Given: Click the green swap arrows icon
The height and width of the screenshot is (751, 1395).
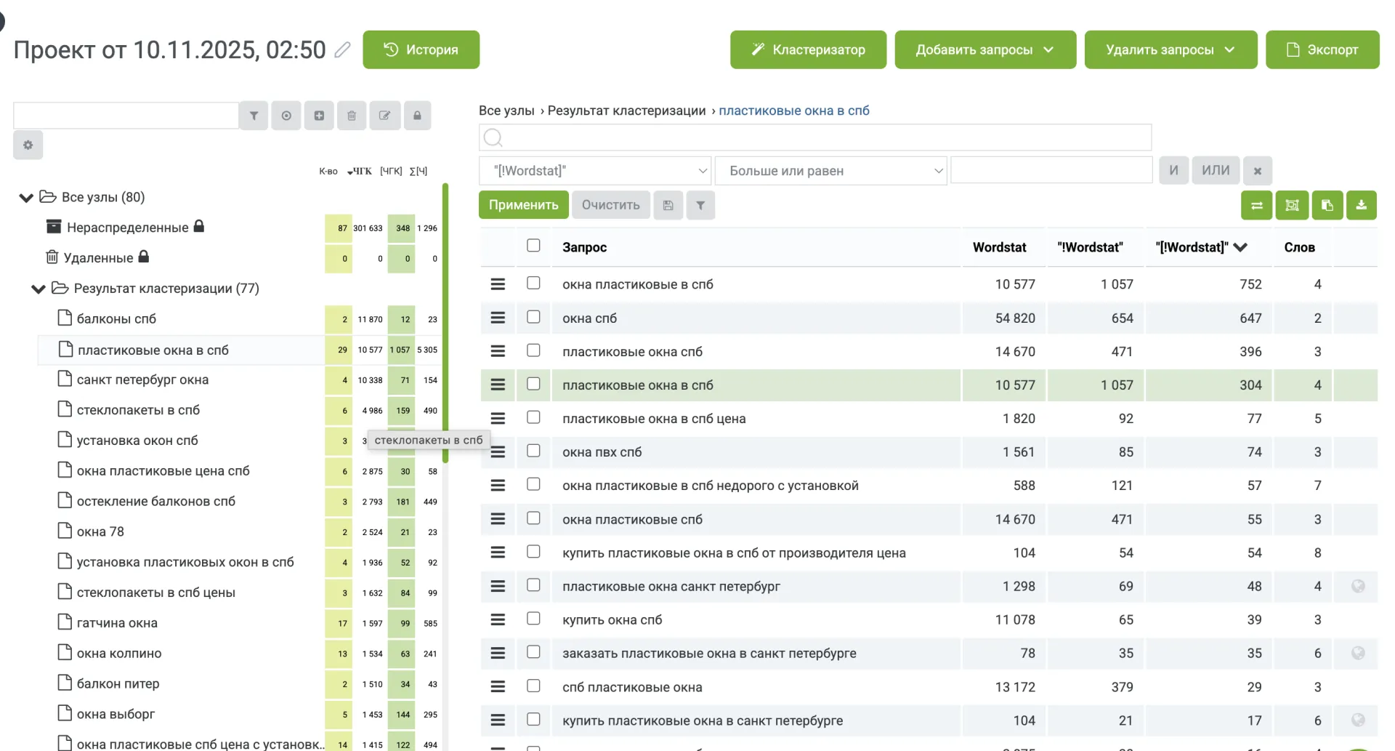Looking at the screenshot, I should 1256,206.
